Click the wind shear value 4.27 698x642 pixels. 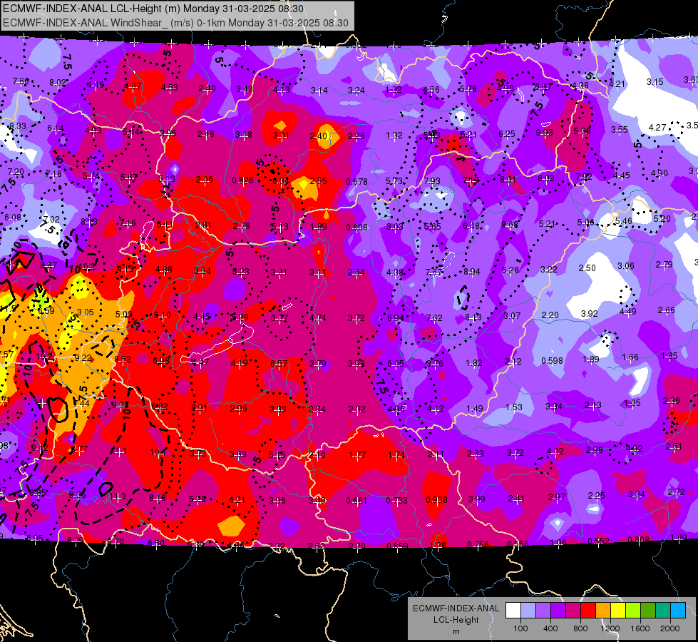pyautogui.click(x=657, y=128)
